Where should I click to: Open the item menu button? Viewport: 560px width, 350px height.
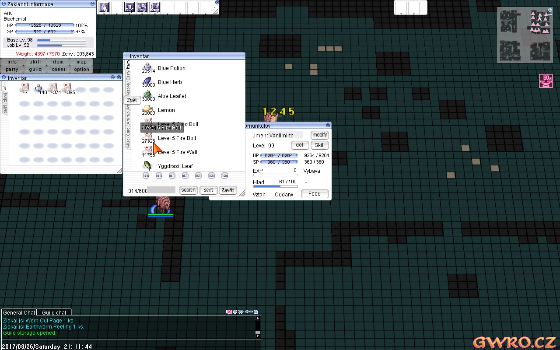click(58, 62)
